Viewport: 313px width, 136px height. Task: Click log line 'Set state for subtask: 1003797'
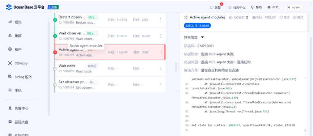coord(243,125)
